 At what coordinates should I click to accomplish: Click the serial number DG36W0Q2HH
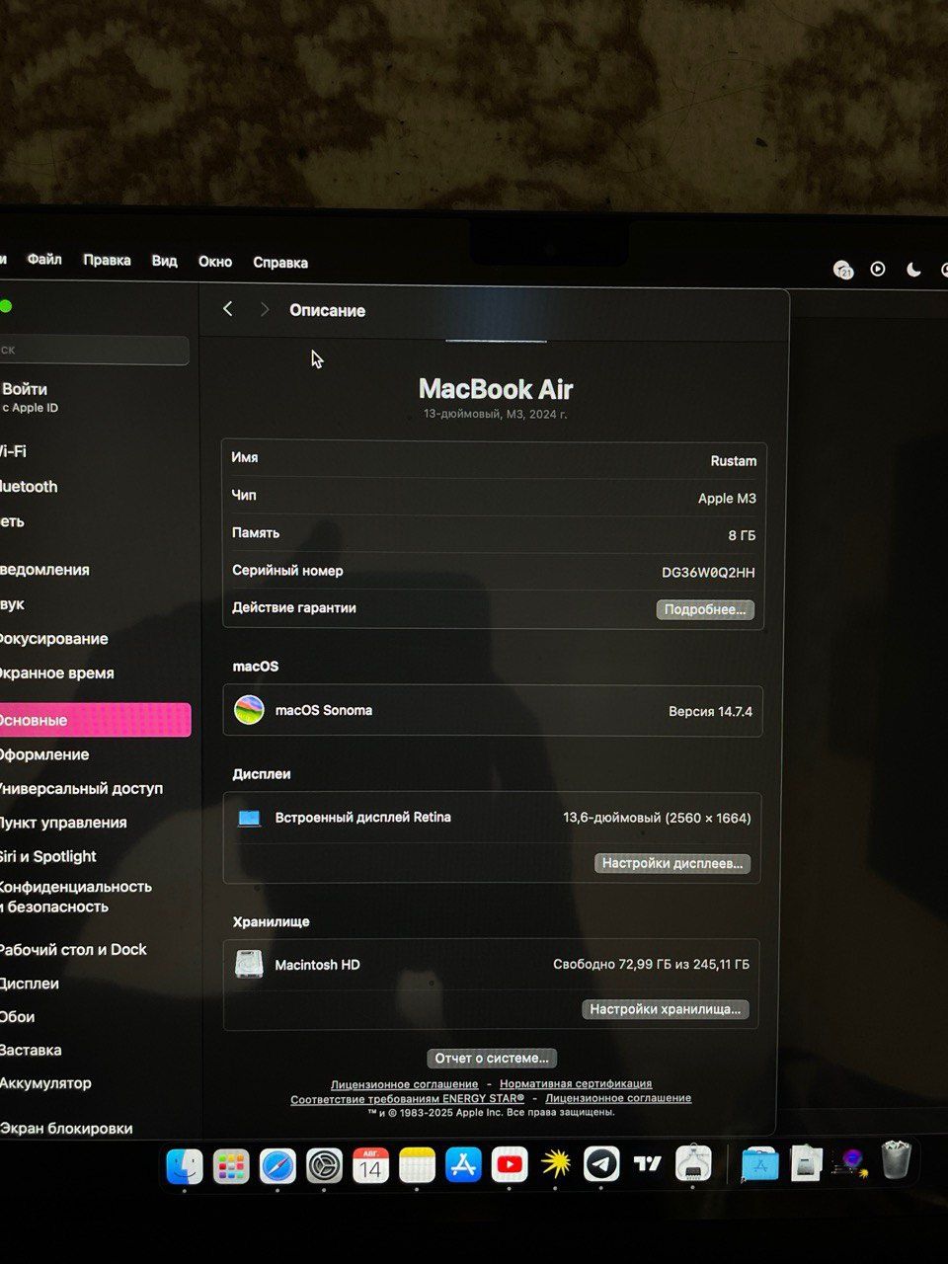pos(708,573)
